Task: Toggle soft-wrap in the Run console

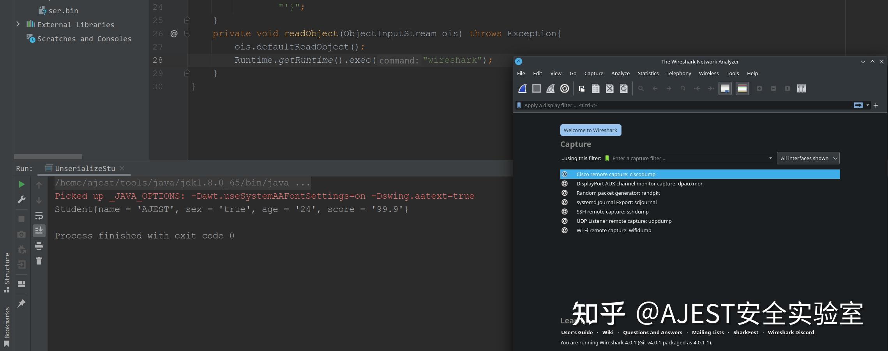Action: [39, 215]
